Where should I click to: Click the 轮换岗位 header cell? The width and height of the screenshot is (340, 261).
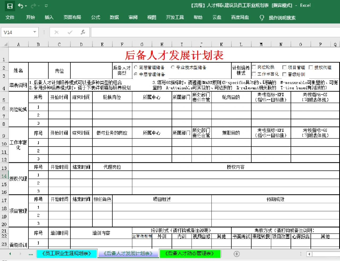tap(112, 97)
